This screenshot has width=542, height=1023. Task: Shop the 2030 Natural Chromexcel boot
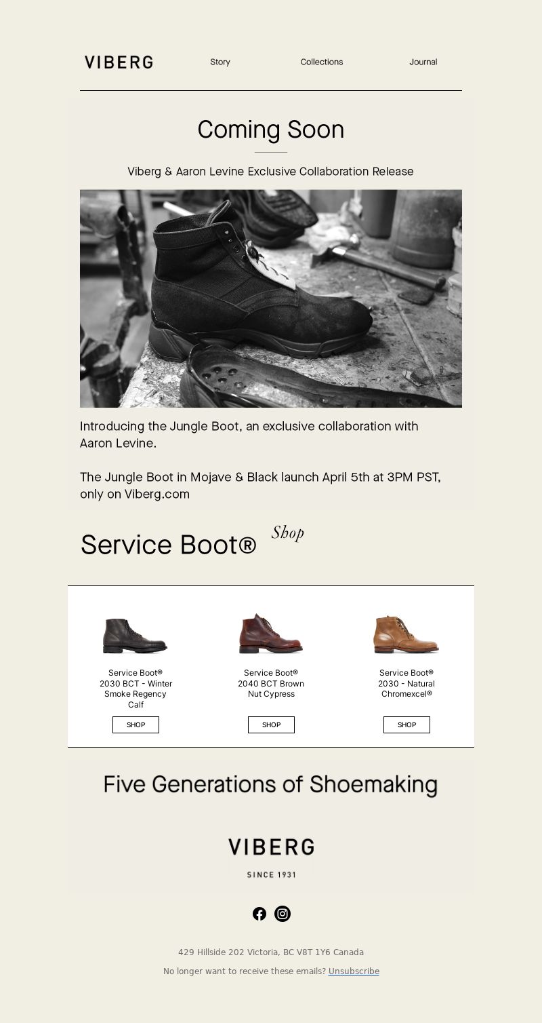(x=406, y=725)
